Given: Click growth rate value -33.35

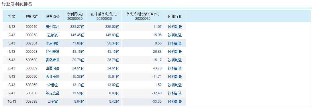Looking at the screenshot, I should [157, 102].
